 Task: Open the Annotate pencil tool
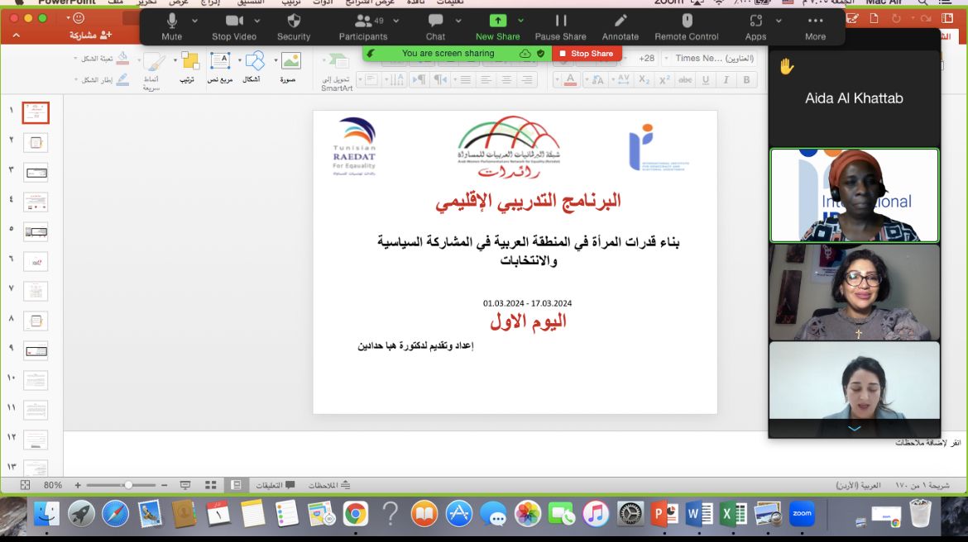tap(621, 27)
